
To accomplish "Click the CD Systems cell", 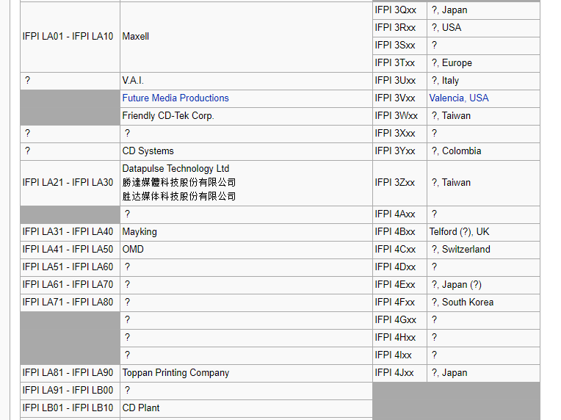I will tap(148, 151).
